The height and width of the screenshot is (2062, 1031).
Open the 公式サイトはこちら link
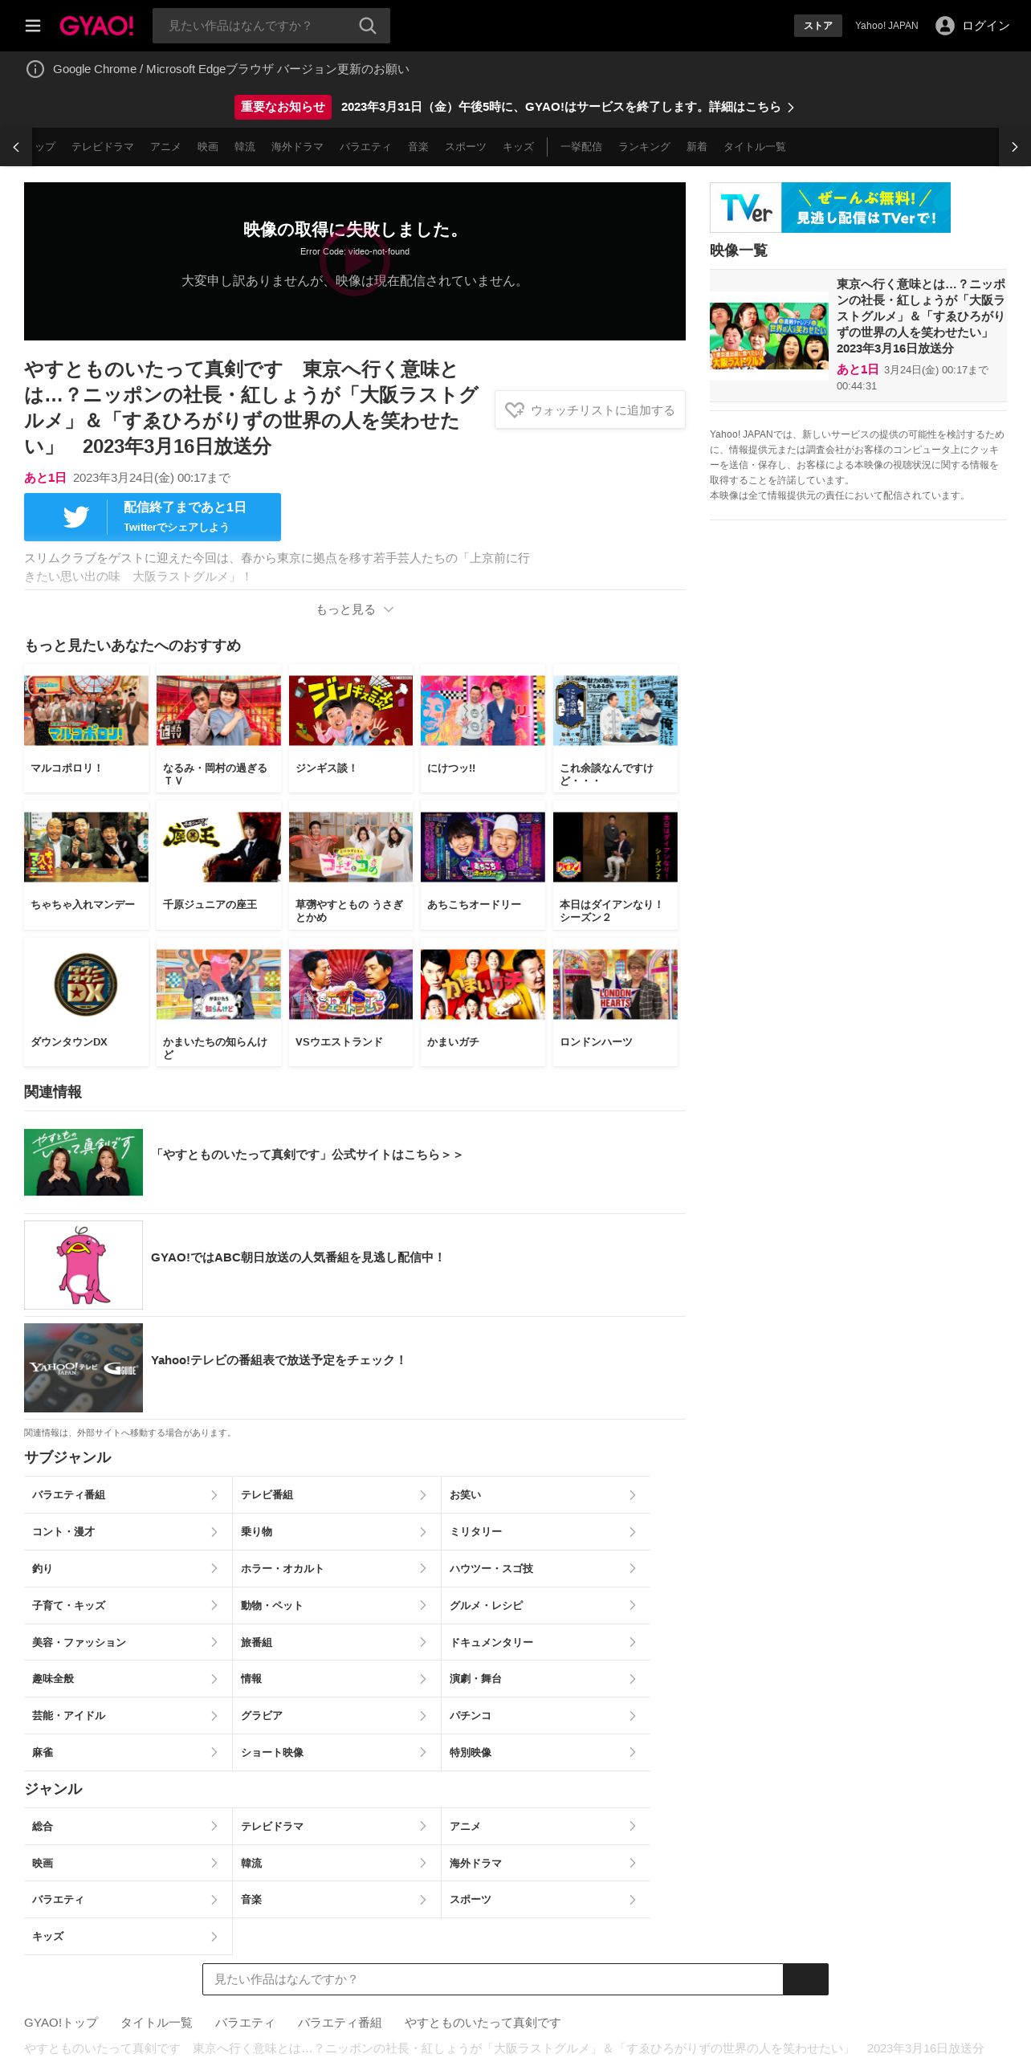307,1155
